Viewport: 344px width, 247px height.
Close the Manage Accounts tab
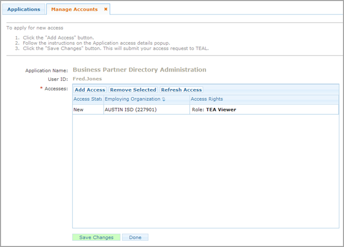pos(106,9)
